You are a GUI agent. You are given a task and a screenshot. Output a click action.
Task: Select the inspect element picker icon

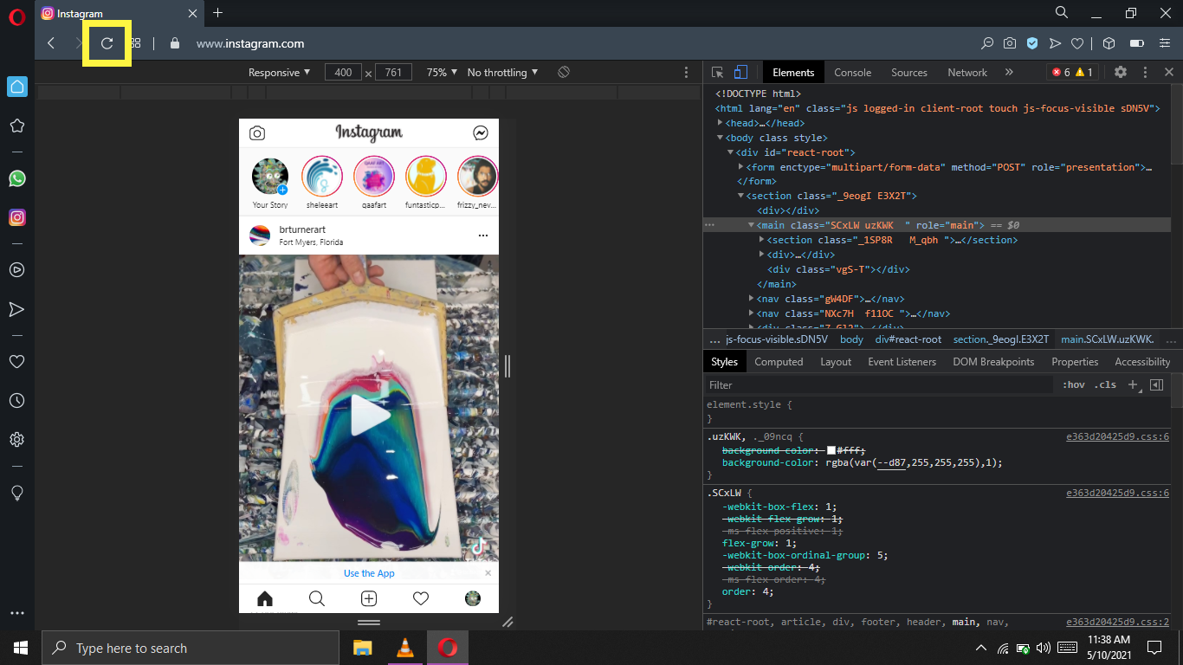click(x=718, y=73)
